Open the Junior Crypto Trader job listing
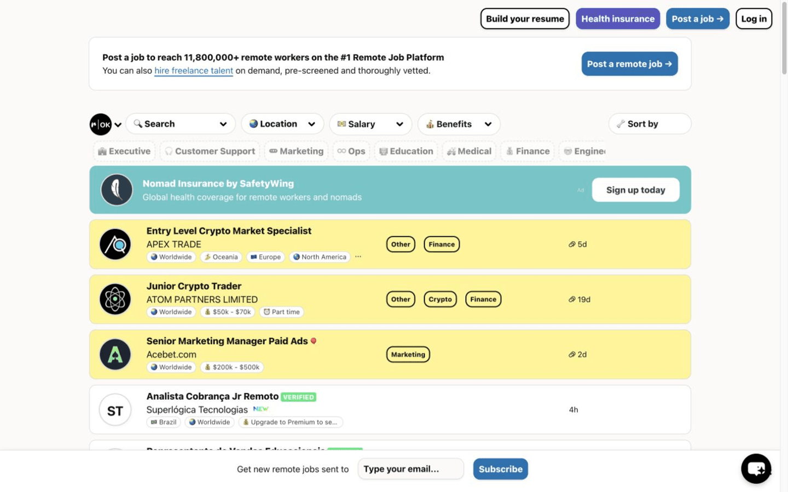 194,286
